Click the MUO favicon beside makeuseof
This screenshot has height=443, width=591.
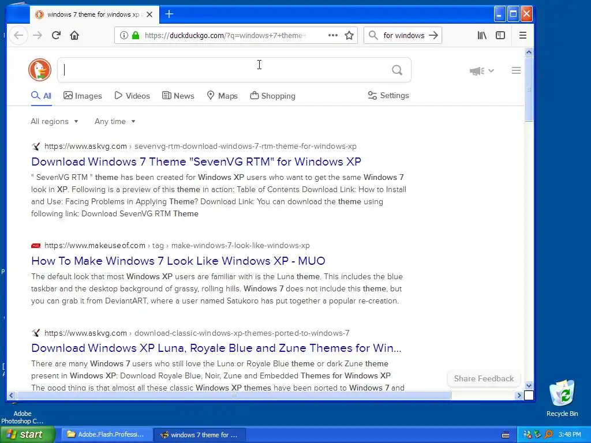(x=36, y=246)
